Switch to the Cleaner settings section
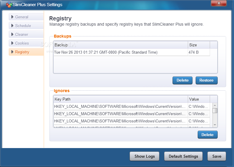 click(26, 34)
